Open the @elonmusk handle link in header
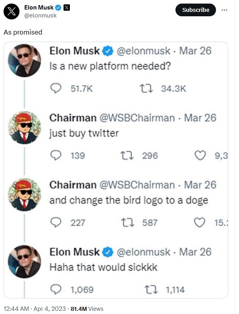The image size is (239, 314). click(x=40, y=15)
